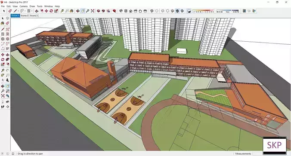Choose the Zoom magnifier in top toolbar

click(x=87, y=11)
